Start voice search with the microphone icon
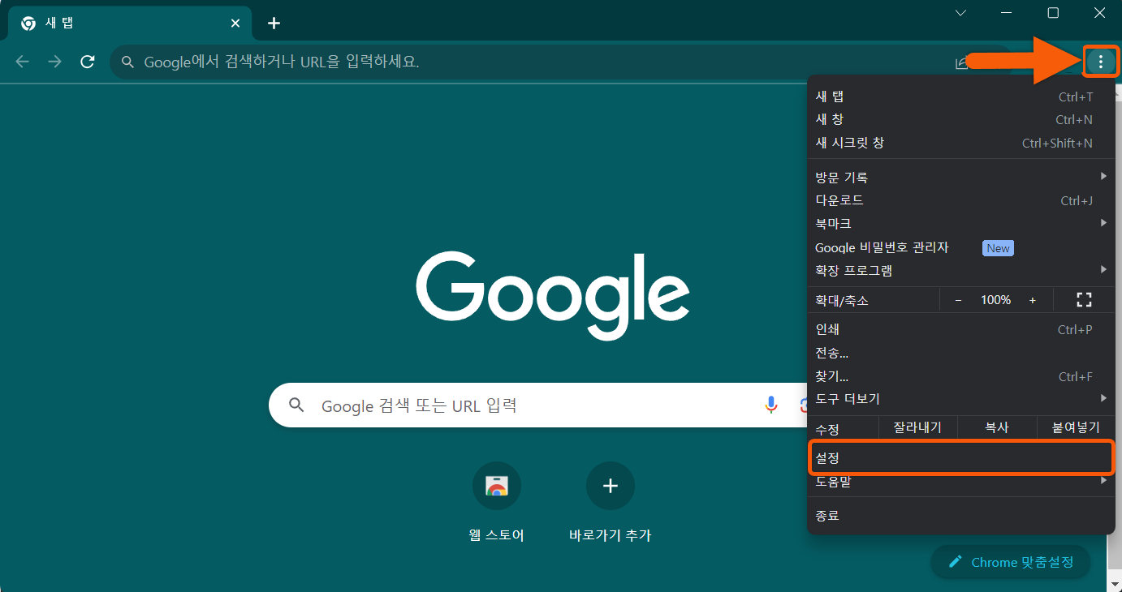 pyautogui.click(x=771, y=405)
